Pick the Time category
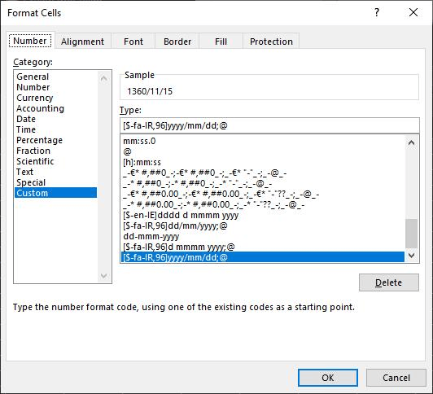The image size is (433, 394). click(x=56, y=129)
